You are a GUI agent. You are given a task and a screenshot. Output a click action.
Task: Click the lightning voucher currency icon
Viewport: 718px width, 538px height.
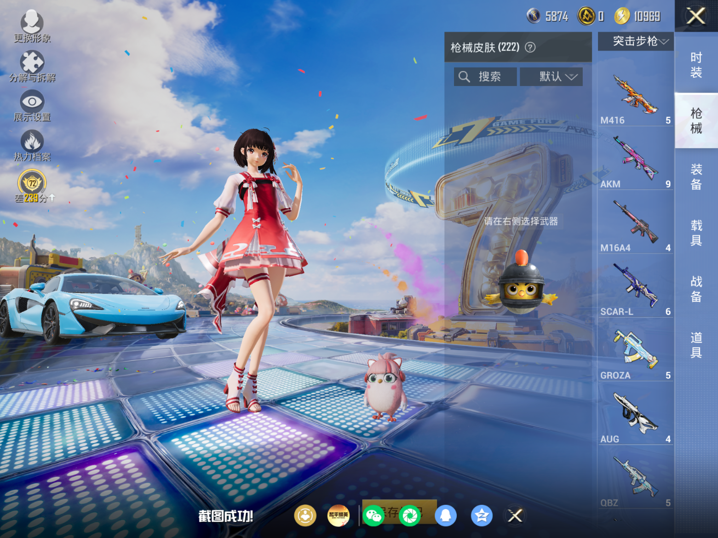pyautogui.click(x=622, y=16)
